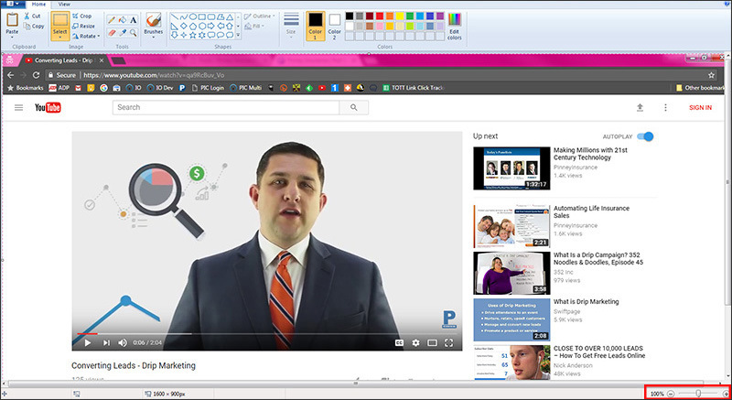Select the Pencil tool in Tools

(x=111, y=20)
